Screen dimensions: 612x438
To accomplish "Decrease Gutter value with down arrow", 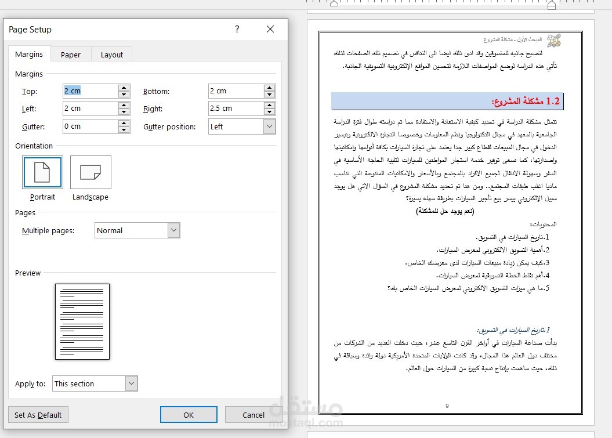I will (x=124, y=130).
